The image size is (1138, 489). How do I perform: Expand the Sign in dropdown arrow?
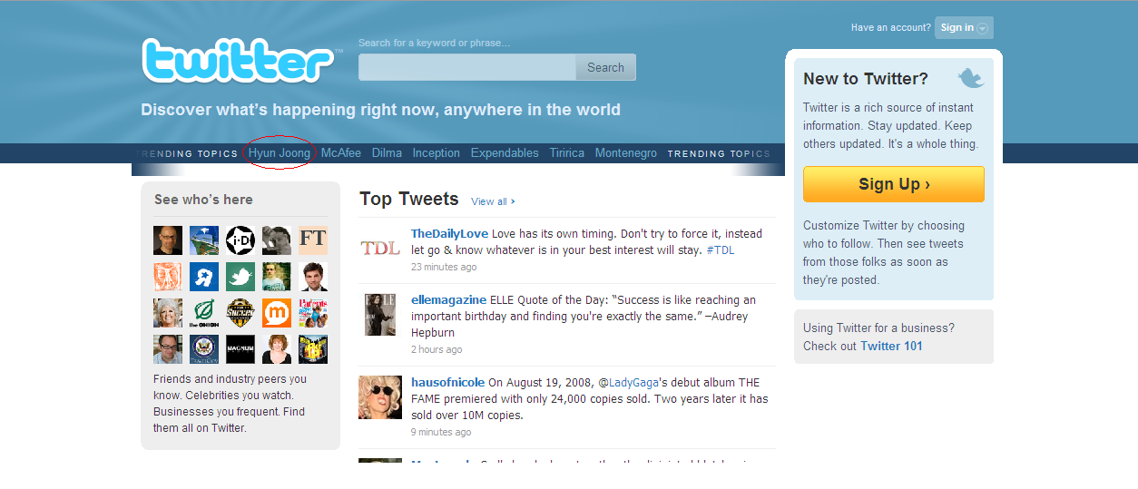(982, 28)
